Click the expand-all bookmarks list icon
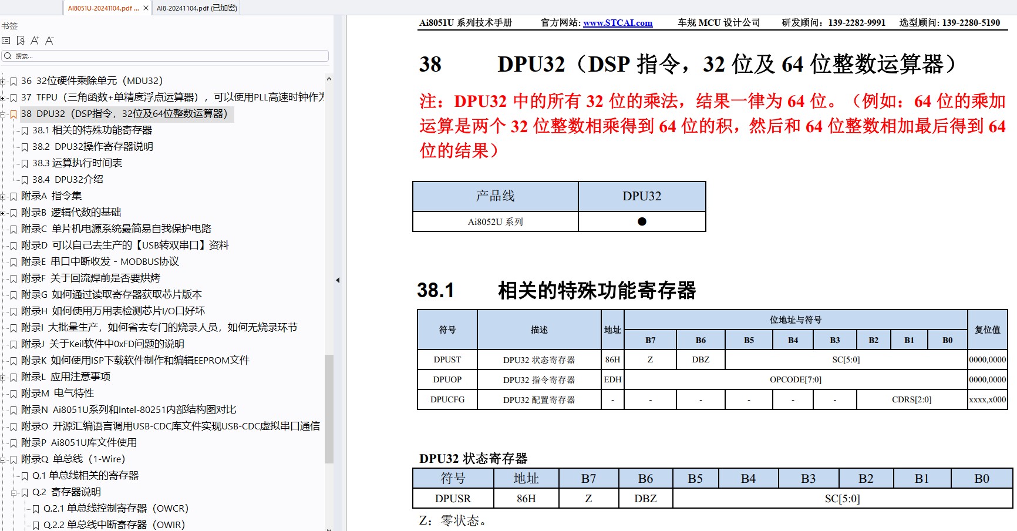The width and height of the screenshot is (1017, 531). click(x=6, y=41)
